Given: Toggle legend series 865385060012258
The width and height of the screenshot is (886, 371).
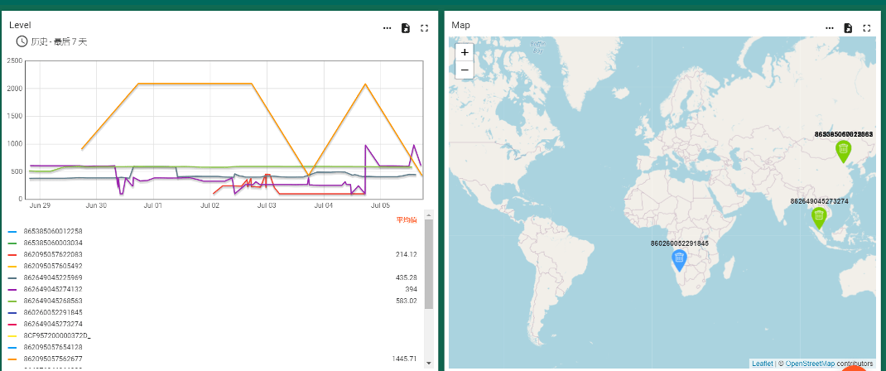Looking at the screenshot, I should tap(52, 231).
